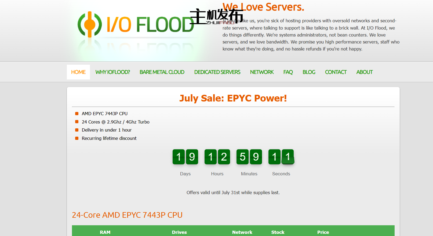Click the countdown Seconds digits
This screenshot has width=433, height=236.
(x=281, y=157)
